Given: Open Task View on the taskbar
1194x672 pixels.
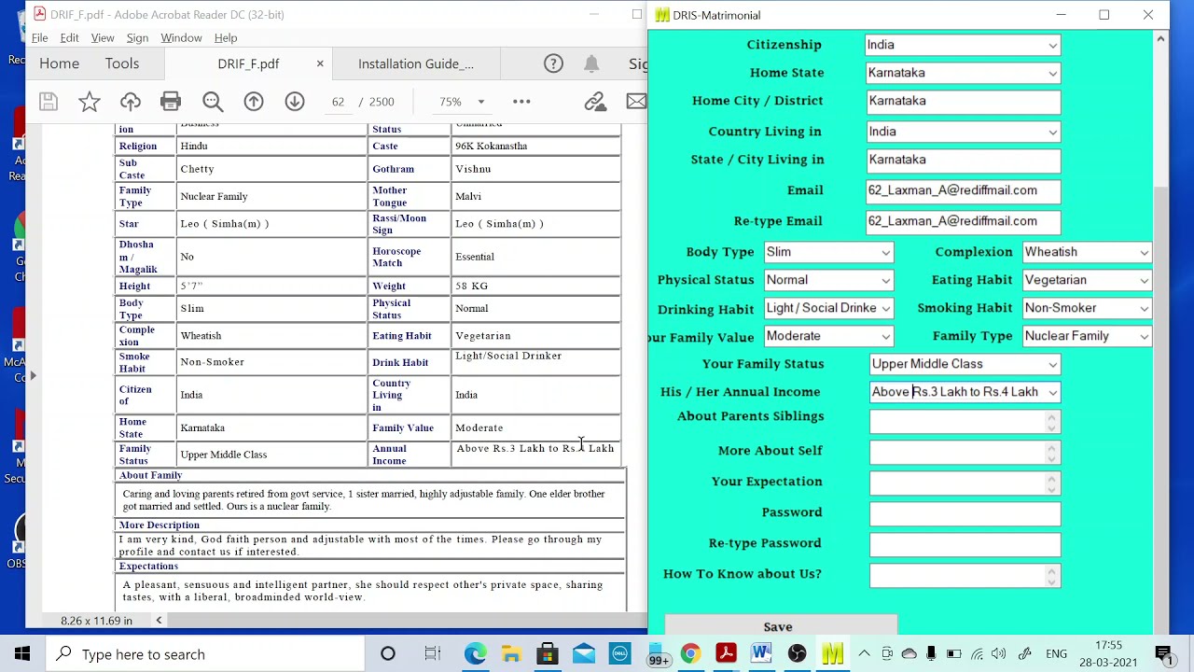Looking at the screenshot, I should coord(432,653).
